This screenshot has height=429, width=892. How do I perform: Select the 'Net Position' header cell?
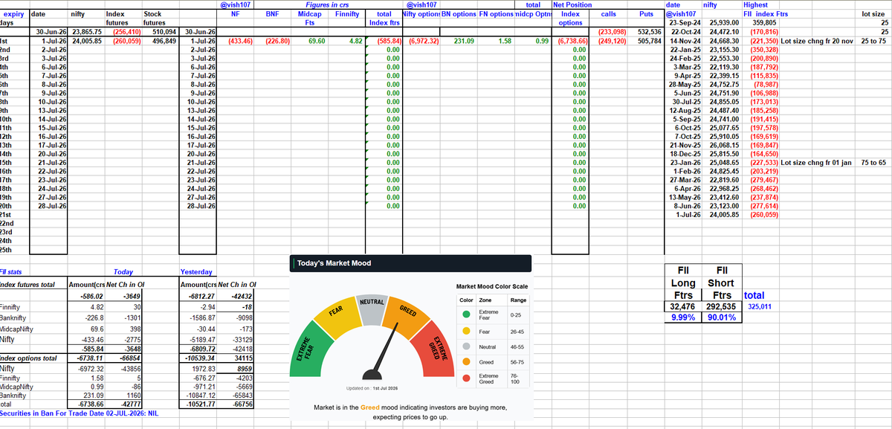click(x=572, y=5)
